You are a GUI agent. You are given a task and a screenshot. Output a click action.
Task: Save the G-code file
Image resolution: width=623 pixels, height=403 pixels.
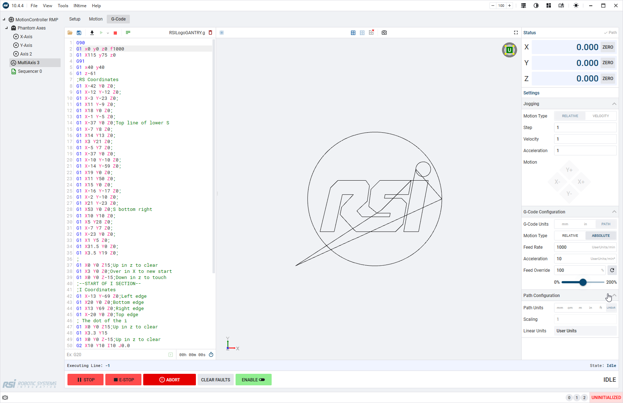[79, 33]
